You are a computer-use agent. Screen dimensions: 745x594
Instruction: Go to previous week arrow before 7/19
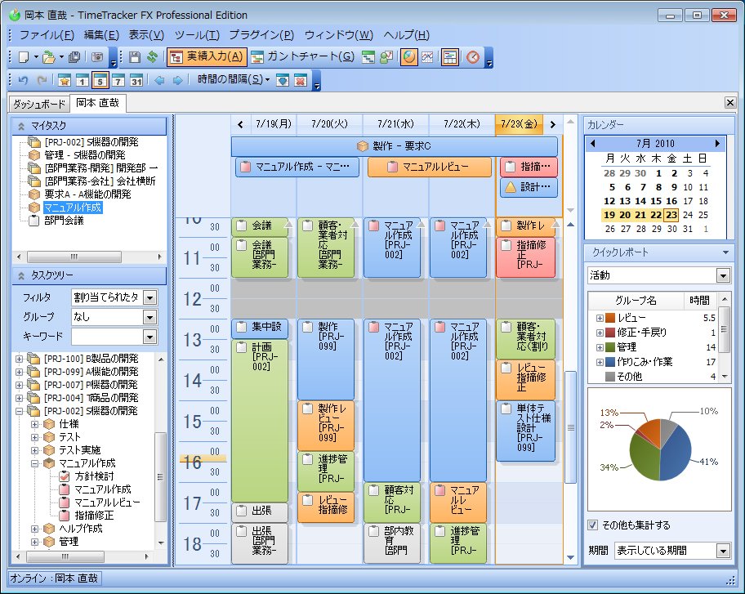pos(240,124)
